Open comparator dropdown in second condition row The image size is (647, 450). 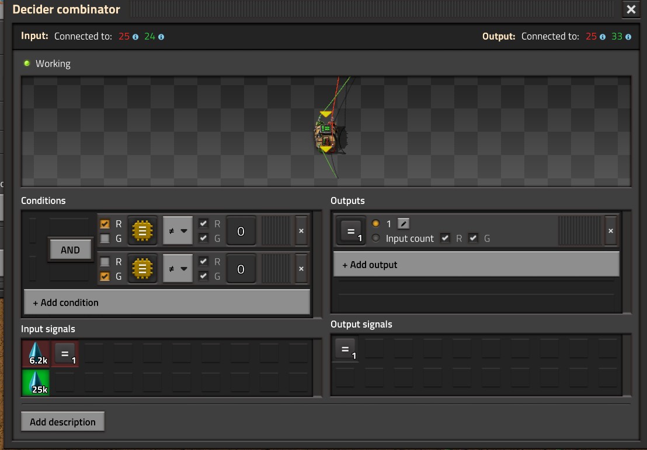[178, 269]
